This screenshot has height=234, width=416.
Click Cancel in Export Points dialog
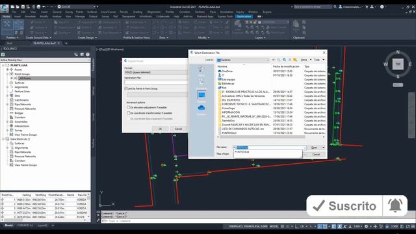[178, 129]
